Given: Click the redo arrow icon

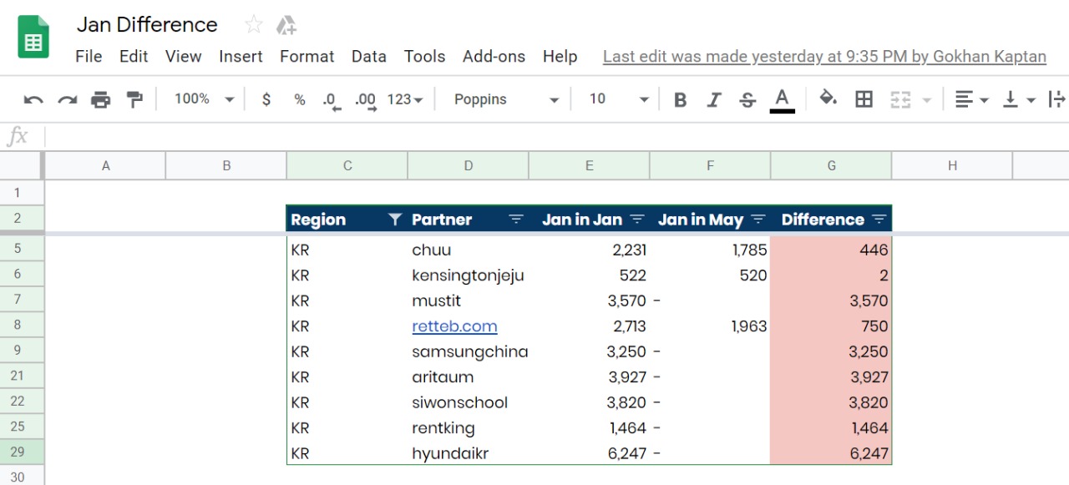Looking at the screenshot, I should 67,100.
